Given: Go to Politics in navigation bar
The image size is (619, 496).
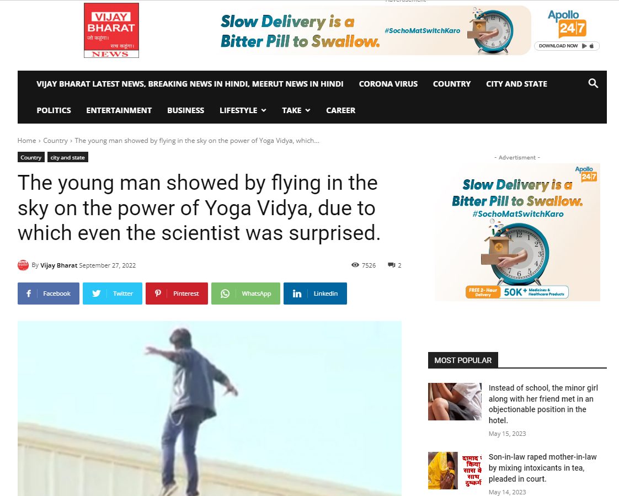Looking at the screenshot, I should (54, 110).
